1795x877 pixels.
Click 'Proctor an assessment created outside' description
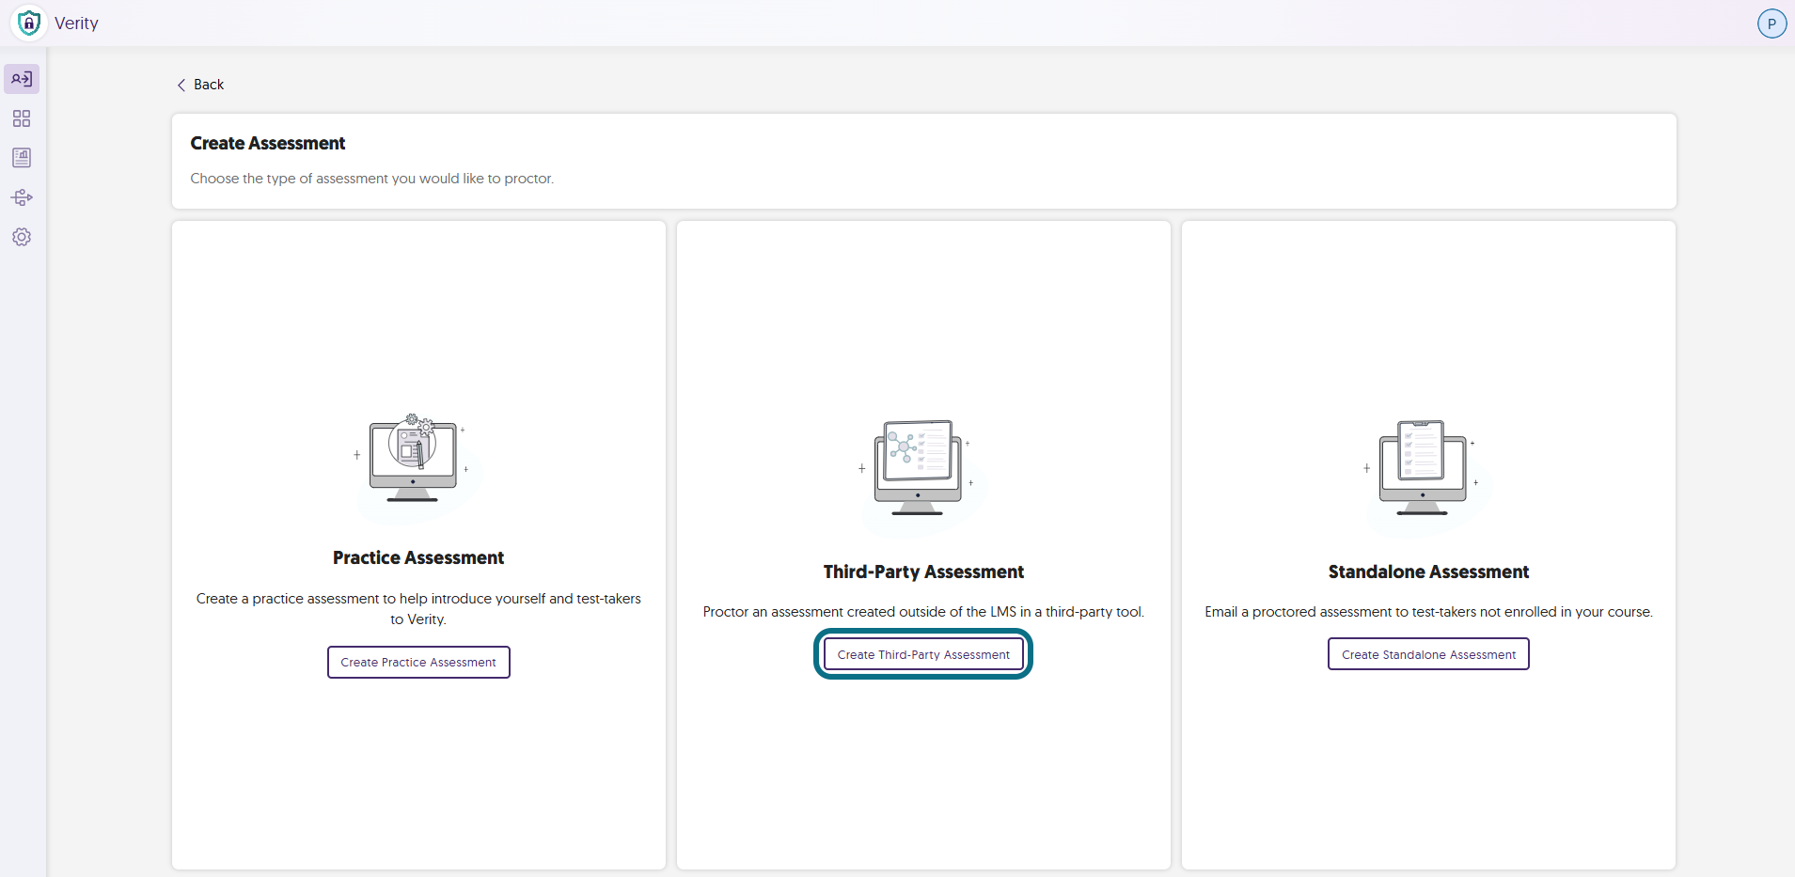(x=923, y=612)
